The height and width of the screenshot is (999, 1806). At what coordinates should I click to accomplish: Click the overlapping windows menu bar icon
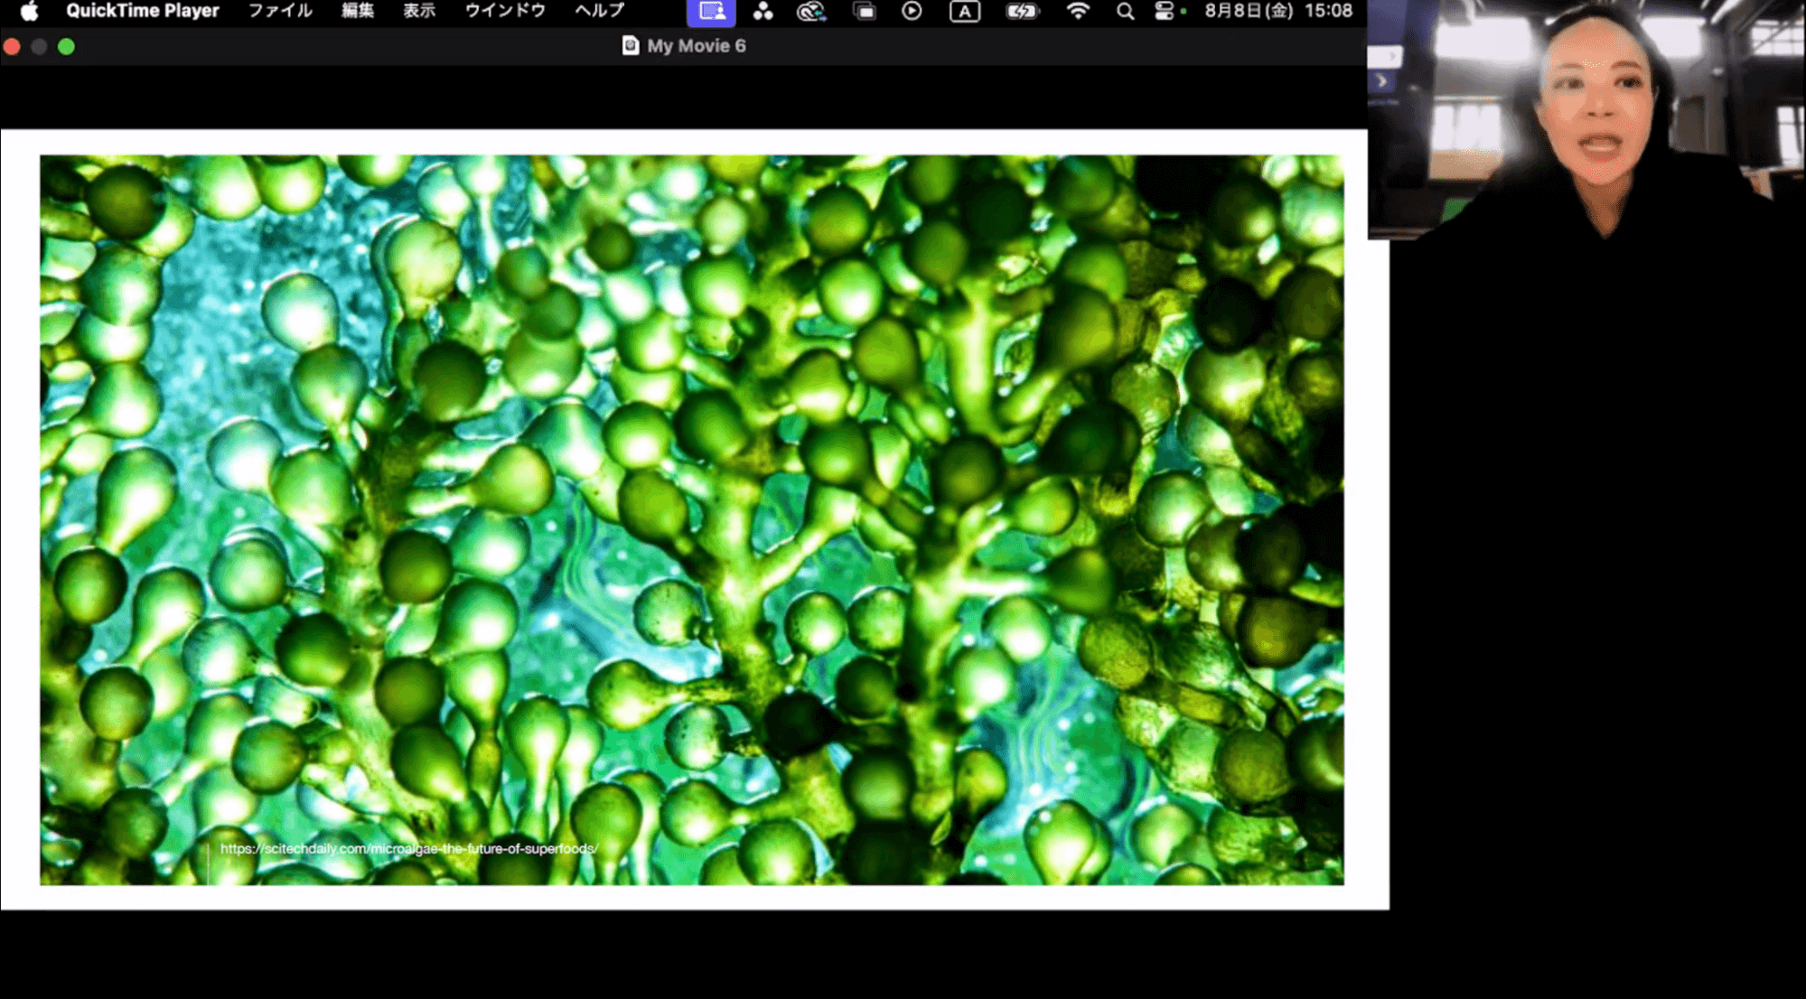click(865, 12)
